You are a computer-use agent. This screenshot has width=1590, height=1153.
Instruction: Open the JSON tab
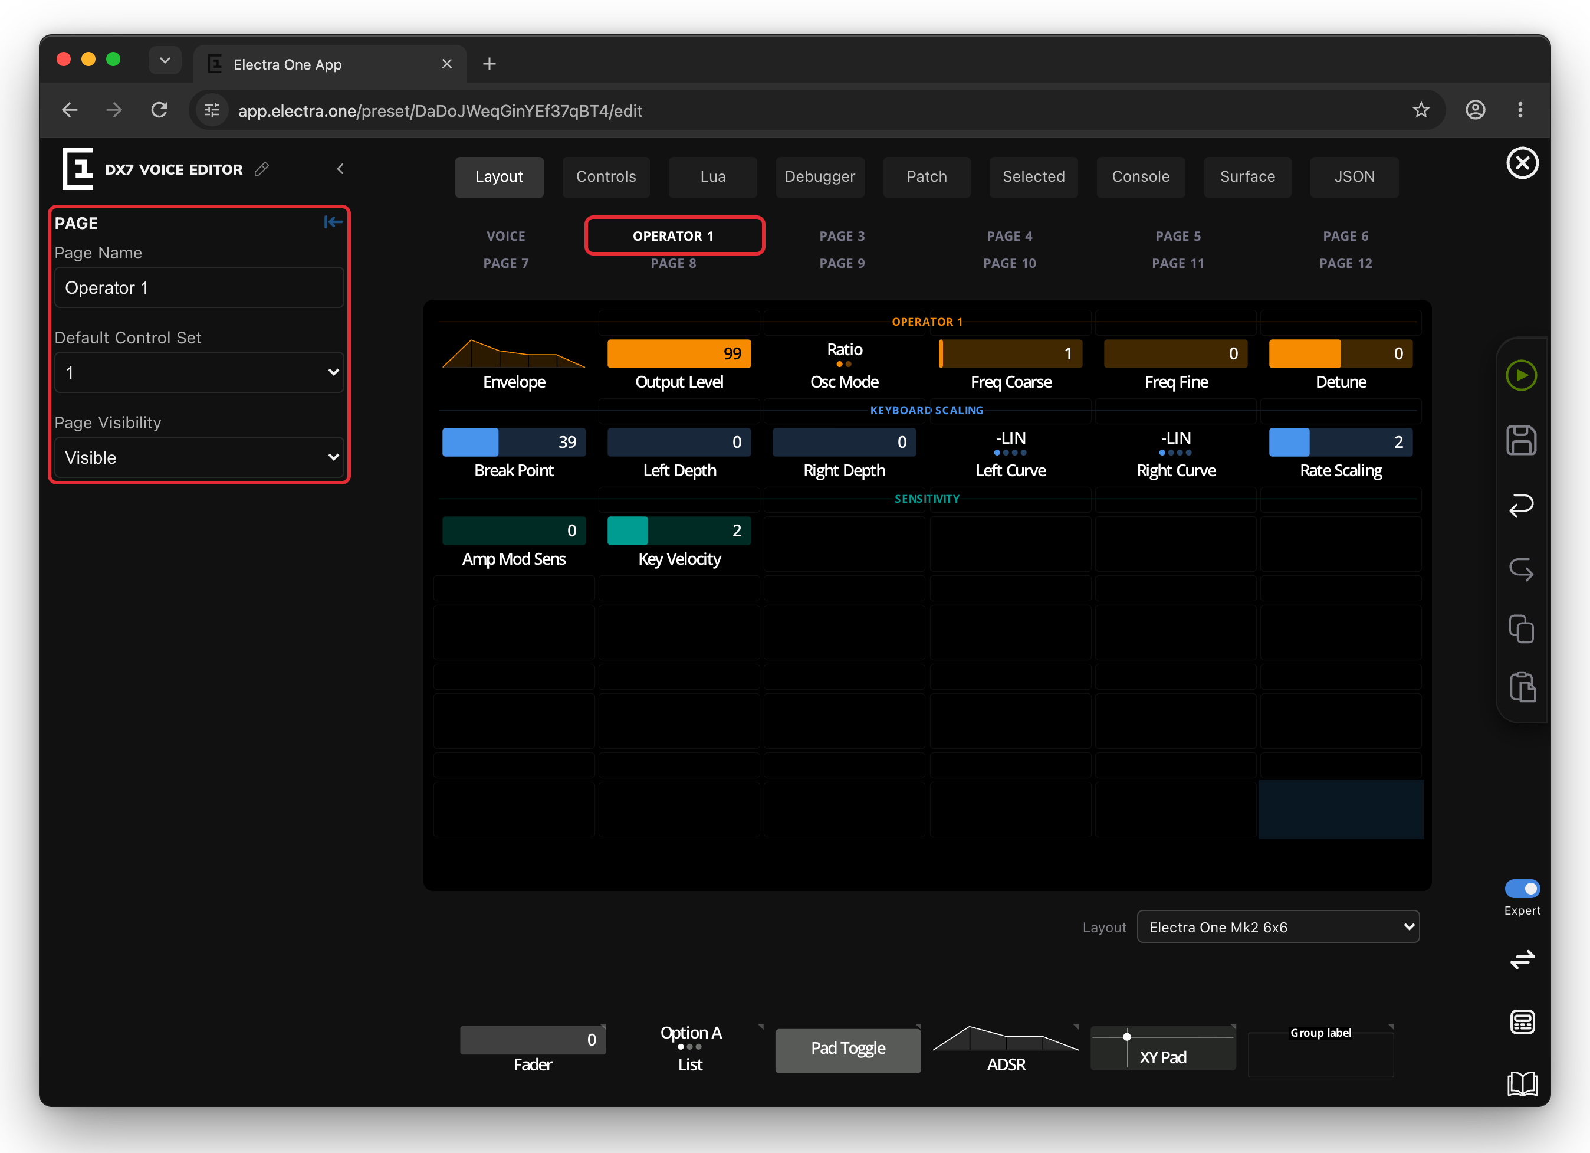point(1355,177)
